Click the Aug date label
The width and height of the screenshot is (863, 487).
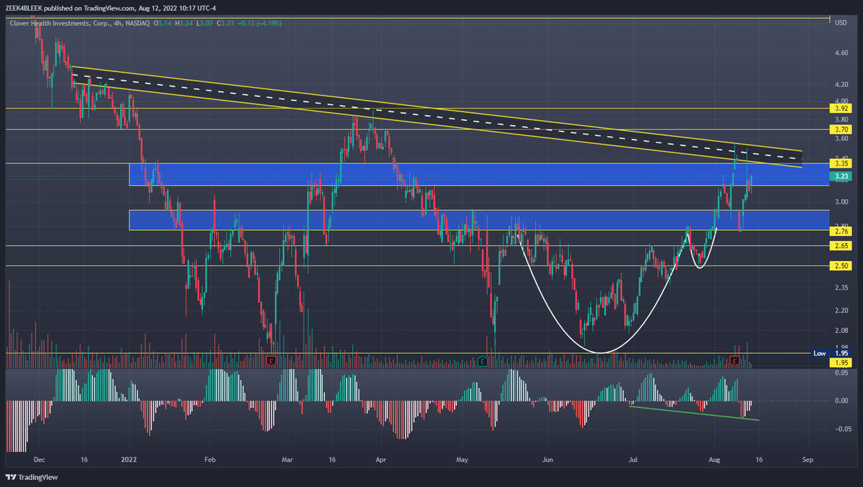tap(713, 458)
